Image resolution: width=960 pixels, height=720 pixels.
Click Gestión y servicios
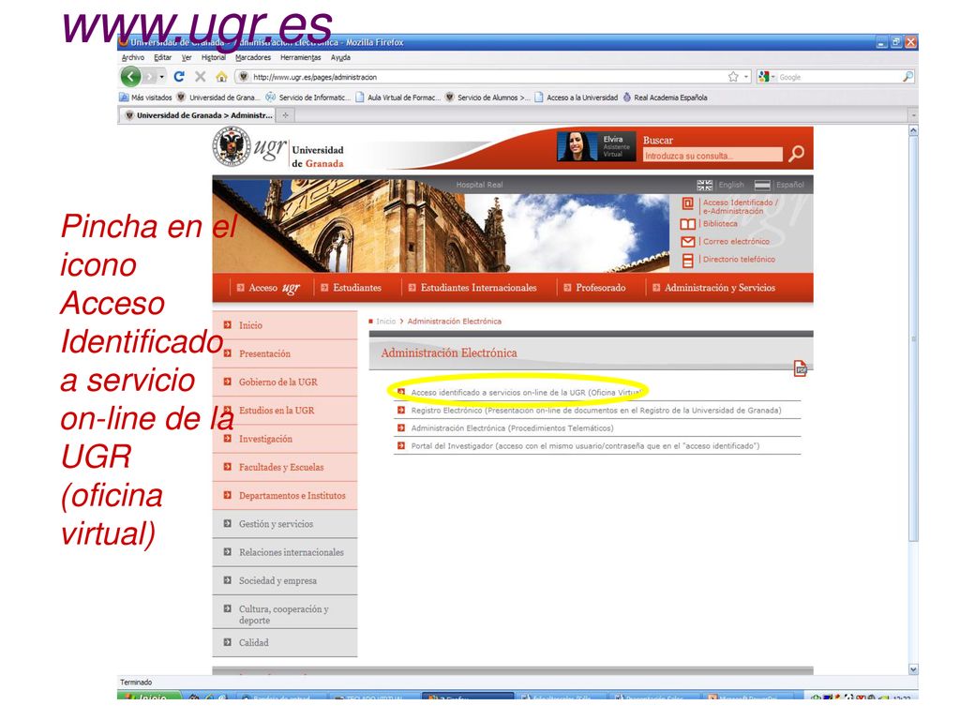[x=285, y=524]
